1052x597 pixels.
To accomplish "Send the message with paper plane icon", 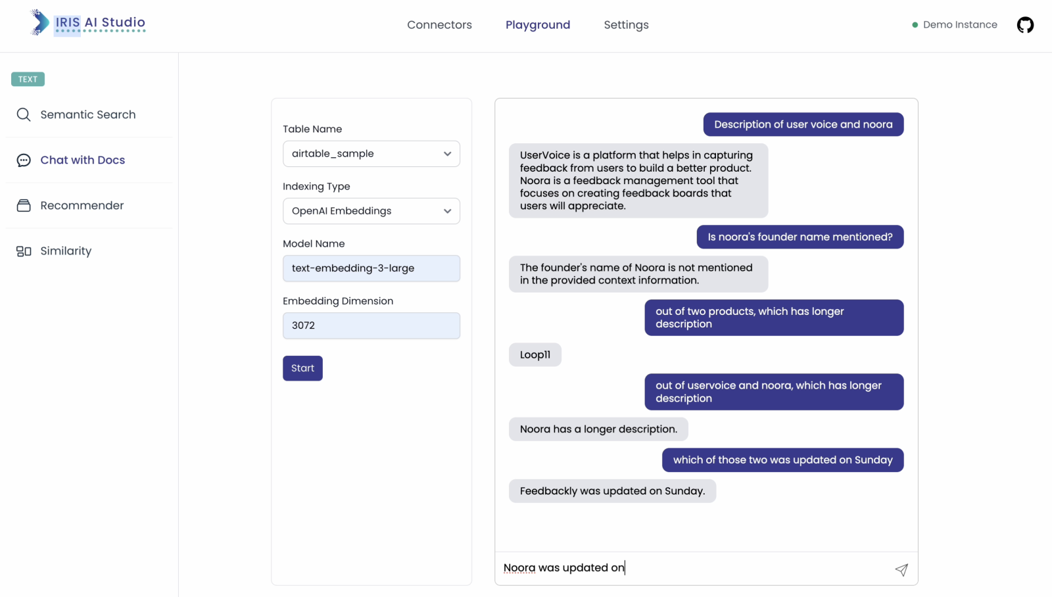I will (901, 569).
